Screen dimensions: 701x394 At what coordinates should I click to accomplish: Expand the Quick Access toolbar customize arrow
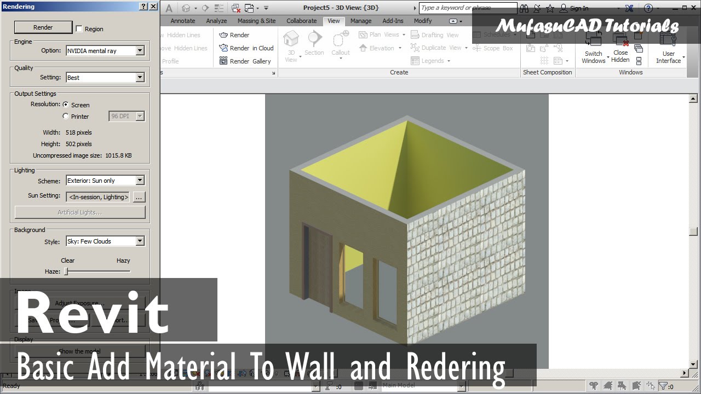[x=266, y=8]
